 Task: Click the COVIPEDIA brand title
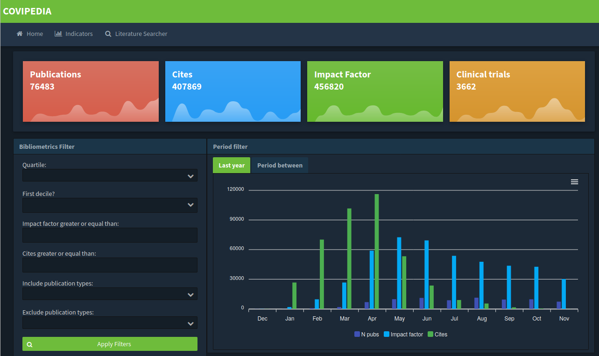27,11
